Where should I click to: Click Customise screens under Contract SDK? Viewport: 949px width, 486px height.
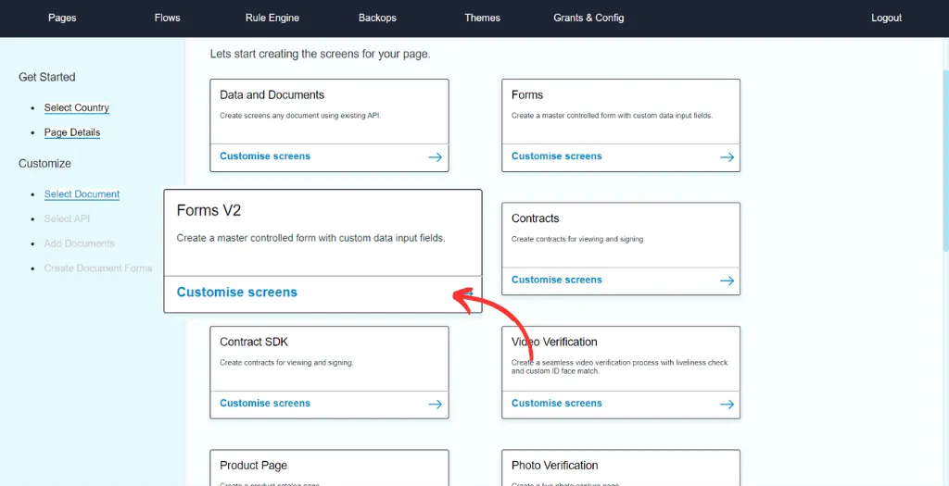click(x=264, y=404)
